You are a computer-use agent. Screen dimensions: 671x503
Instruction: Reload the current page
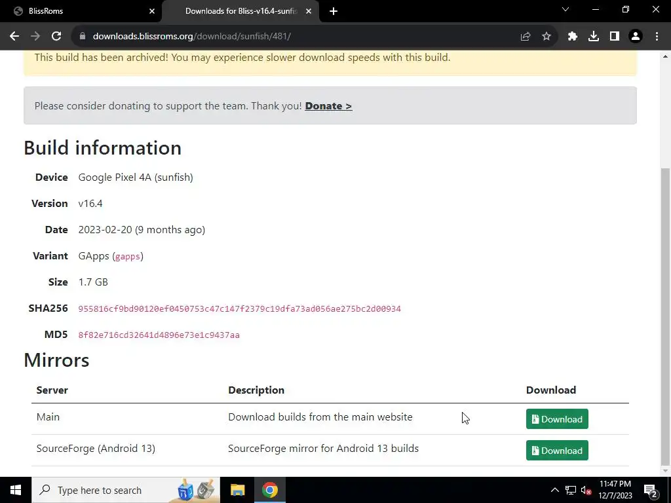coord(56,37)
